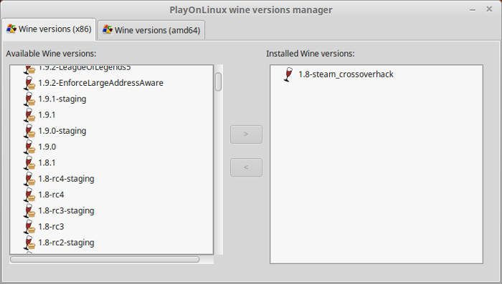Select Wine version 1.9.0
Image resolution: width=502 pixels, height=284 pixels.
(x=47, y=147)
